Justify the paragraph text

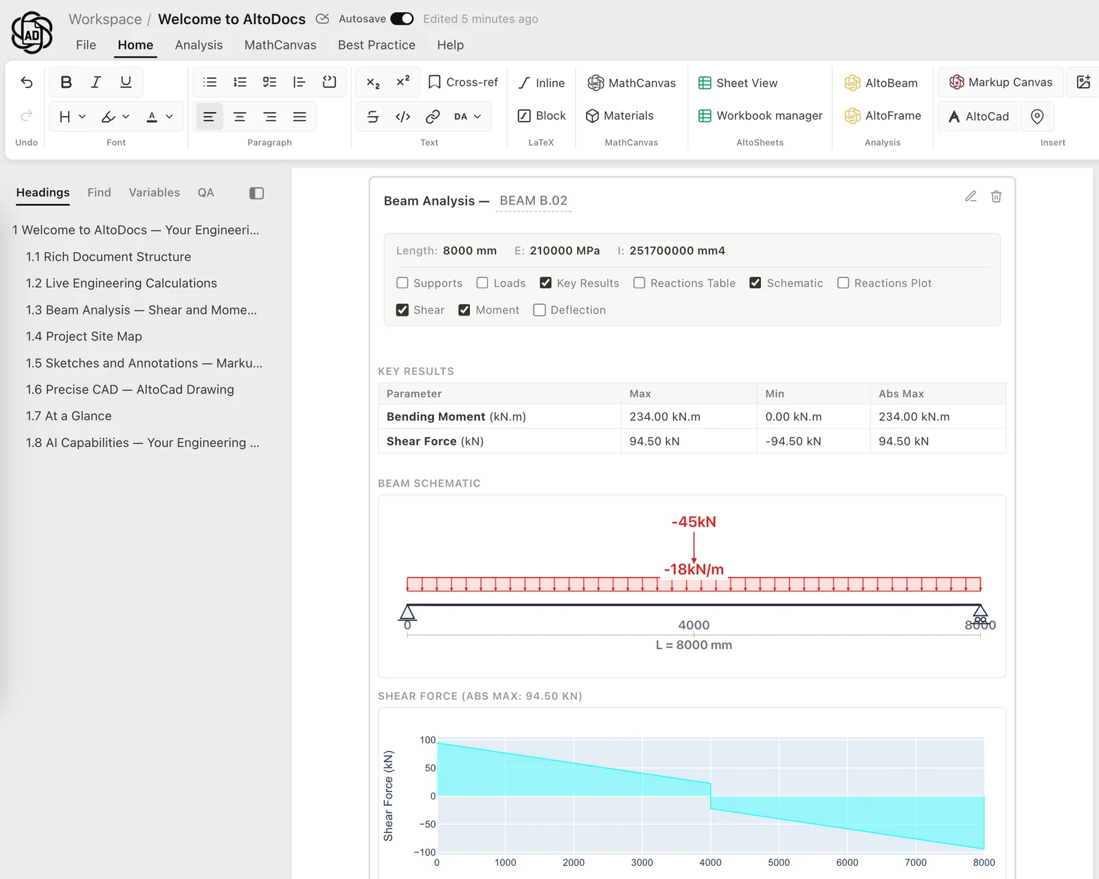coord(299,117)
